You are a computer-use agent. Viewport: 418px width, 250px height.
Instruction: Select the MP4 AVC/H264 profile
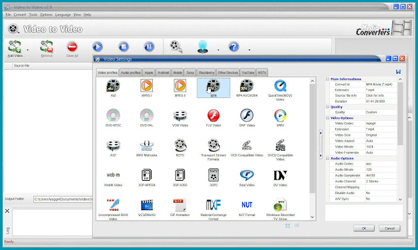coord(247,86)
